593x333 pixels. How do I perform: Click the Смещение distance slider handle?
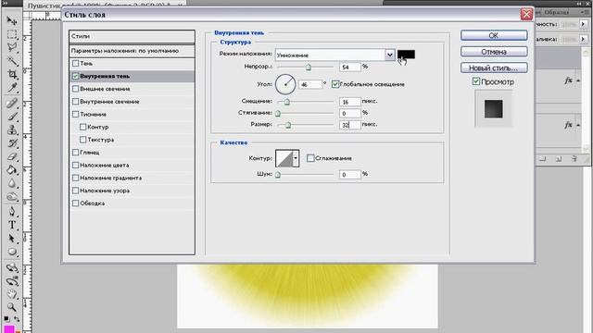286,102
